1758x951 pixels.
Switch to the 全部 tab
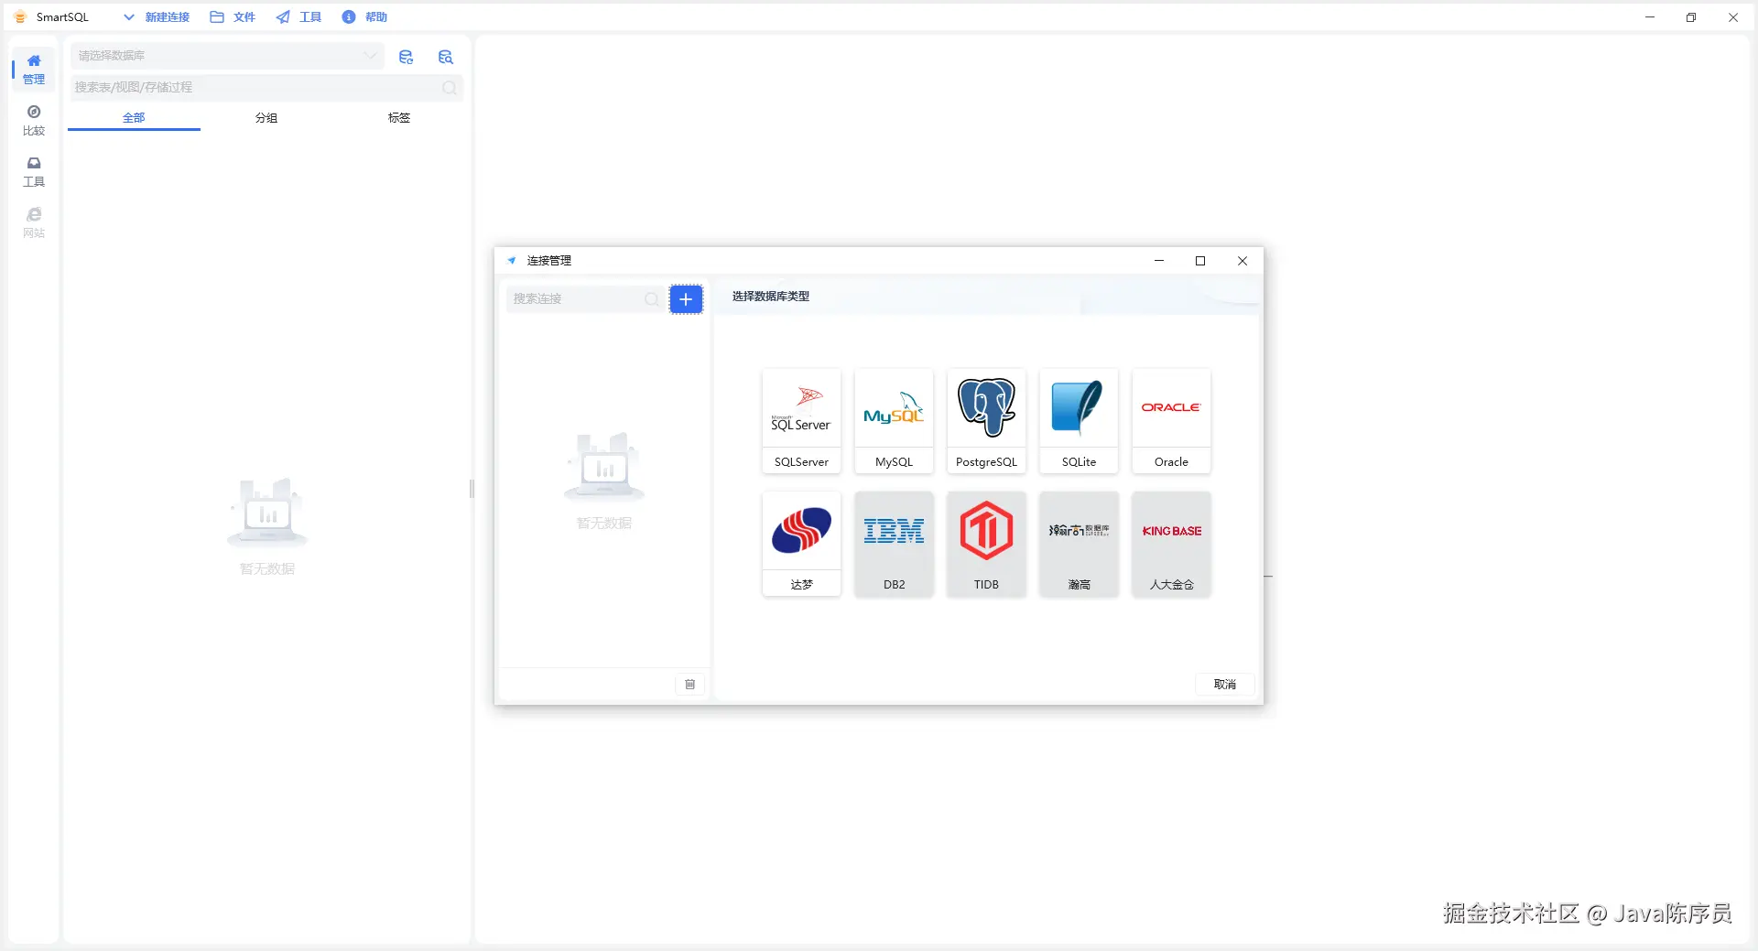134,118
